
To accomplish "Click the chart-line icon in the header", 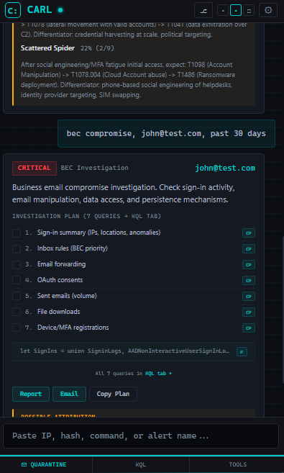I will [x=203, y=10].
